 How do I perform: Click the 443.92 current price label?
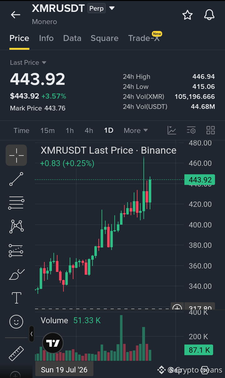click(200, 180)
